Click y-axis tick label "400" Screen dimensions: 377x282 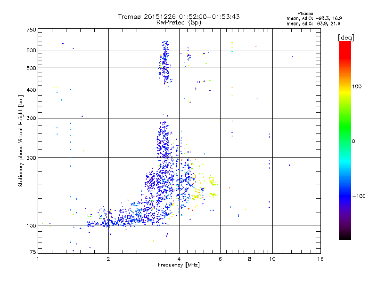pyautogui.click(x=31, y=90)
